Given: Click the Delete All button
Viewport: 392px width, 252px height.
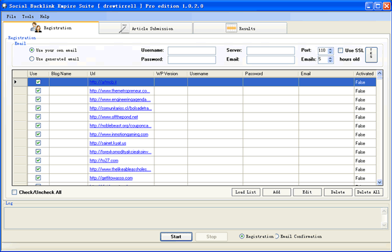Looking at the screenshot, I should (369, 192).
